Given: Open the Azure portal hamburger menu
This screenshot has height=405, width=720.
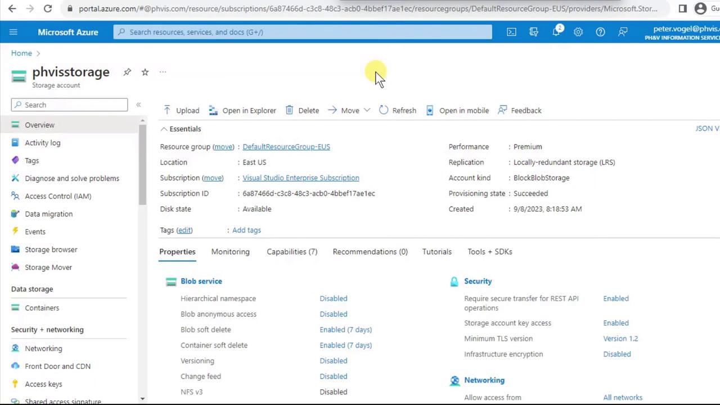Looking at the screenshot, I should pos(13,32).
